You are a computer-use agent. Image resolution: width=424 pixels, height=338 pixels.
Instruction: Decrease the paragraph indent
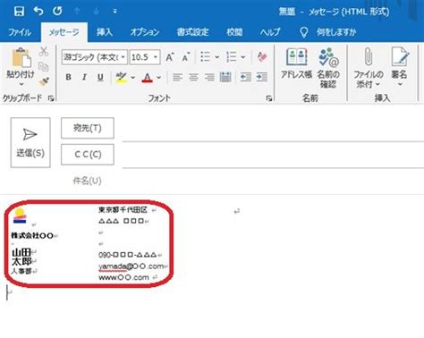coord(246,77)
